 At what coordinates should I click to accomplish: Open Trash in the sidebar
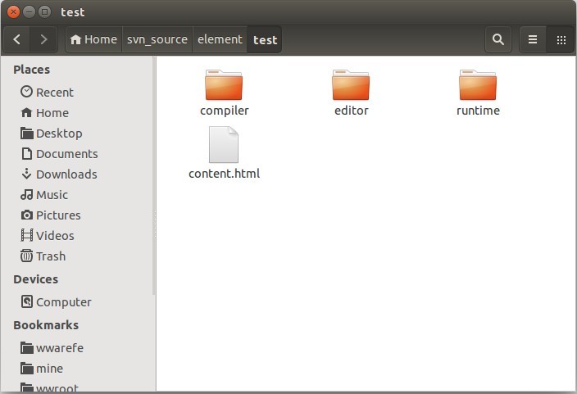(80, 256)
